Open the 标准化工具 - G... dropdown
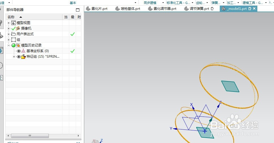This screenshot has width=274, height=143. 192,3
